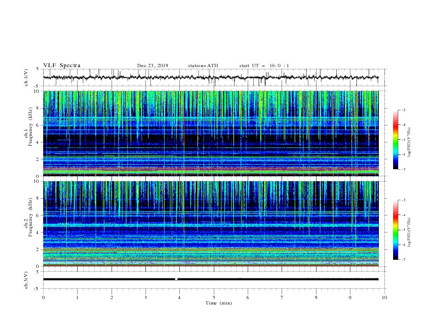Click the "ch.3(V)" axis label
433x334 pixels.
click(26, 280)
